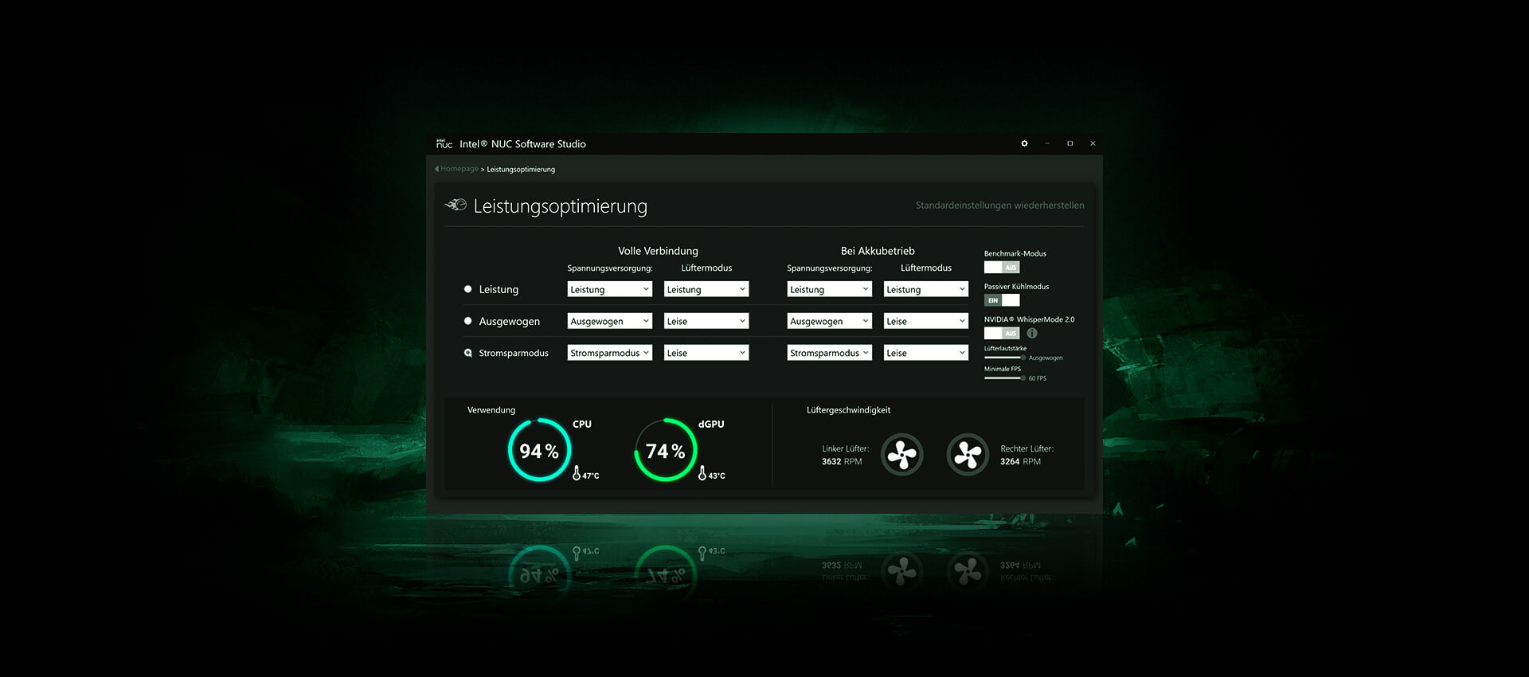Click the Leistungsoptimierung header flame icon
This screenshot has width=1529, height=677.
(x=456, y=205)
